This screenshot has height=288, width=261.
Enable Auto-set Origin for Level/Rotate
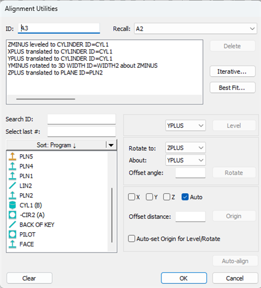click(x=131, y=239)
